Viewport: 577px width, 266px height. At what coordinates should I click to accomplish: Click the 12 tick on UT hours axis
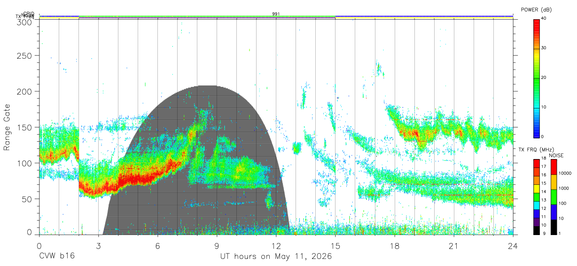click(x=276, y=246)
